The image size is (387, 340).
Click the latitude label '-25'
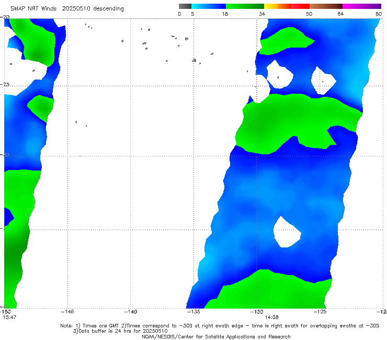point(5,84)
